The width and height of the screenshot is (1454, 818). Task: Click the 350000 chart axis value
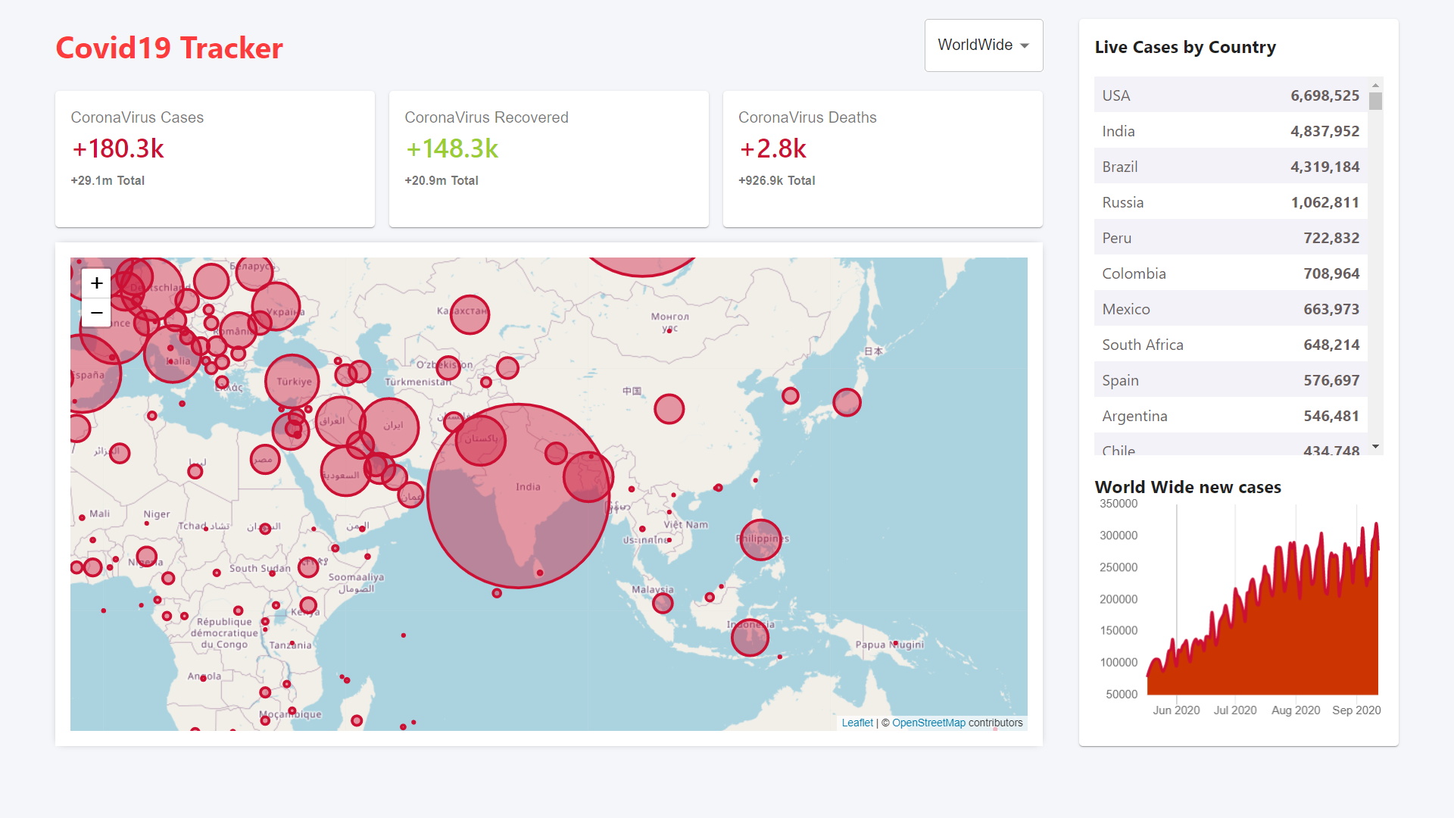point(1119,504)
